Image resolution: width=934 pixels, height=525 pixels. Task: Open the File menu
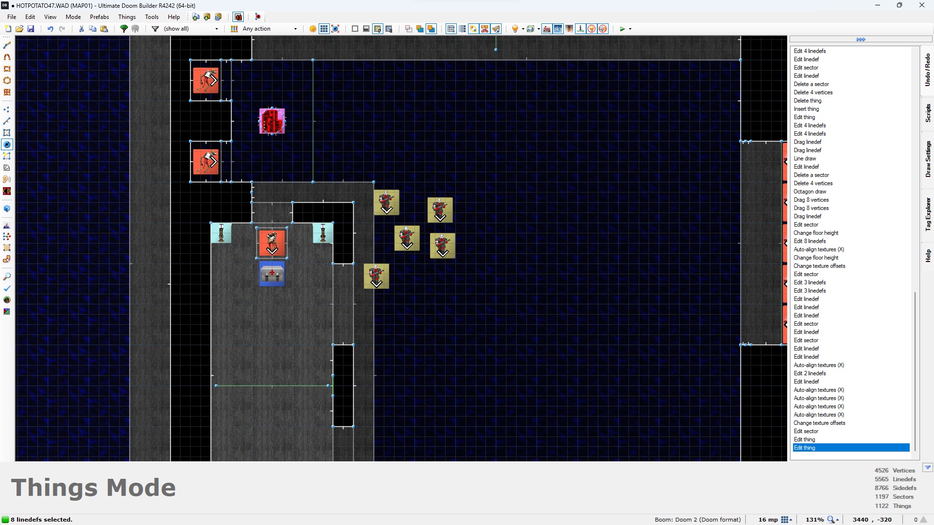(12, 17)
